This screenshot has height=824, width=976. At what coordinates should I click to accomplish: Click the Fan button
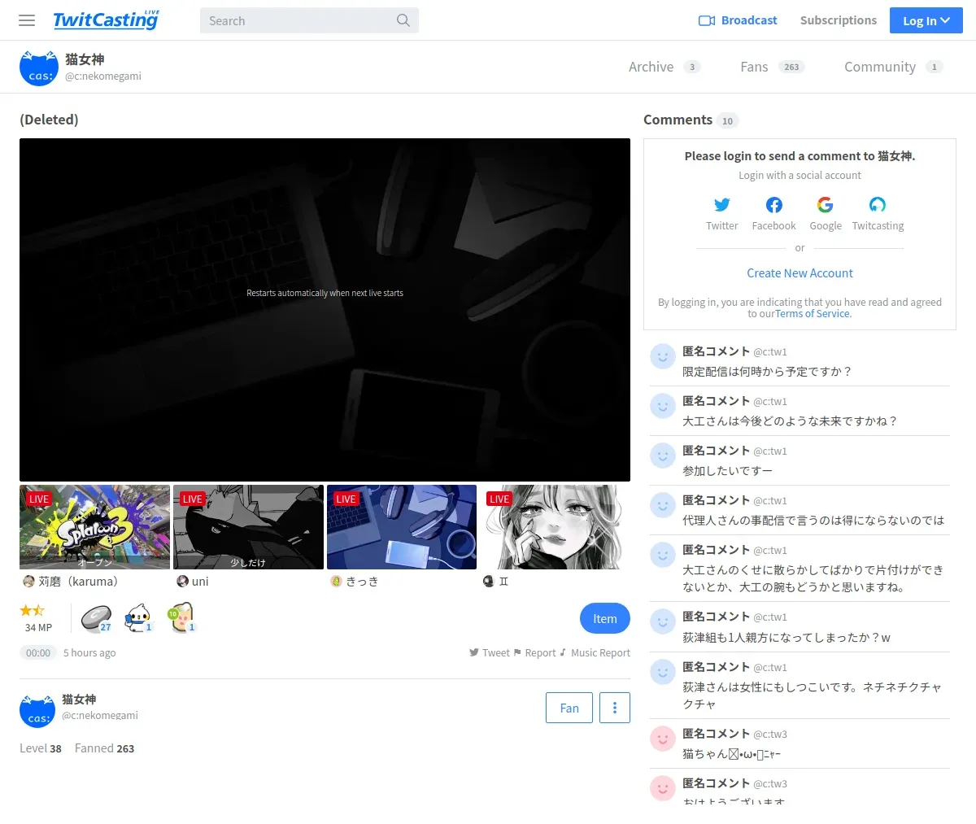click(x=569, y=708)
